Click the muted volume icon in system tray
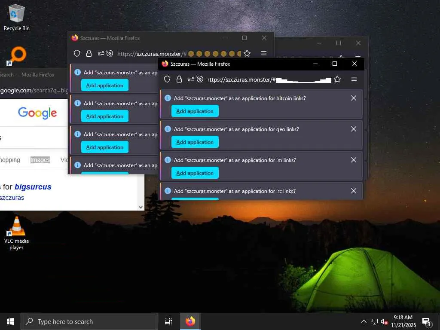This screenshot has width=440, height=330. tap(384, 321)
